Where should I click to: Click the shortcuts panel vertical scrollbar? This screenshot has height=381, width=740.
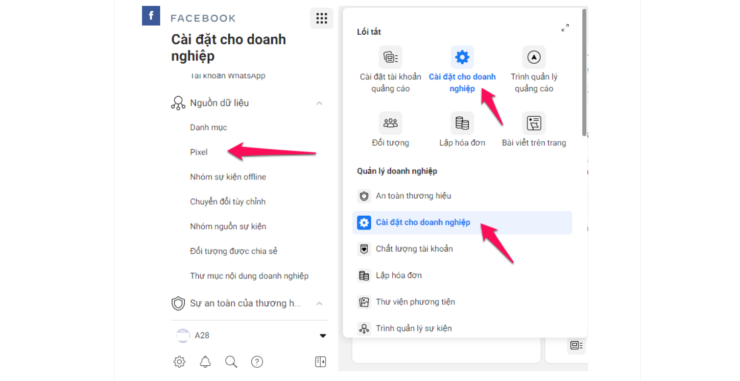click(x=584, y=74)
